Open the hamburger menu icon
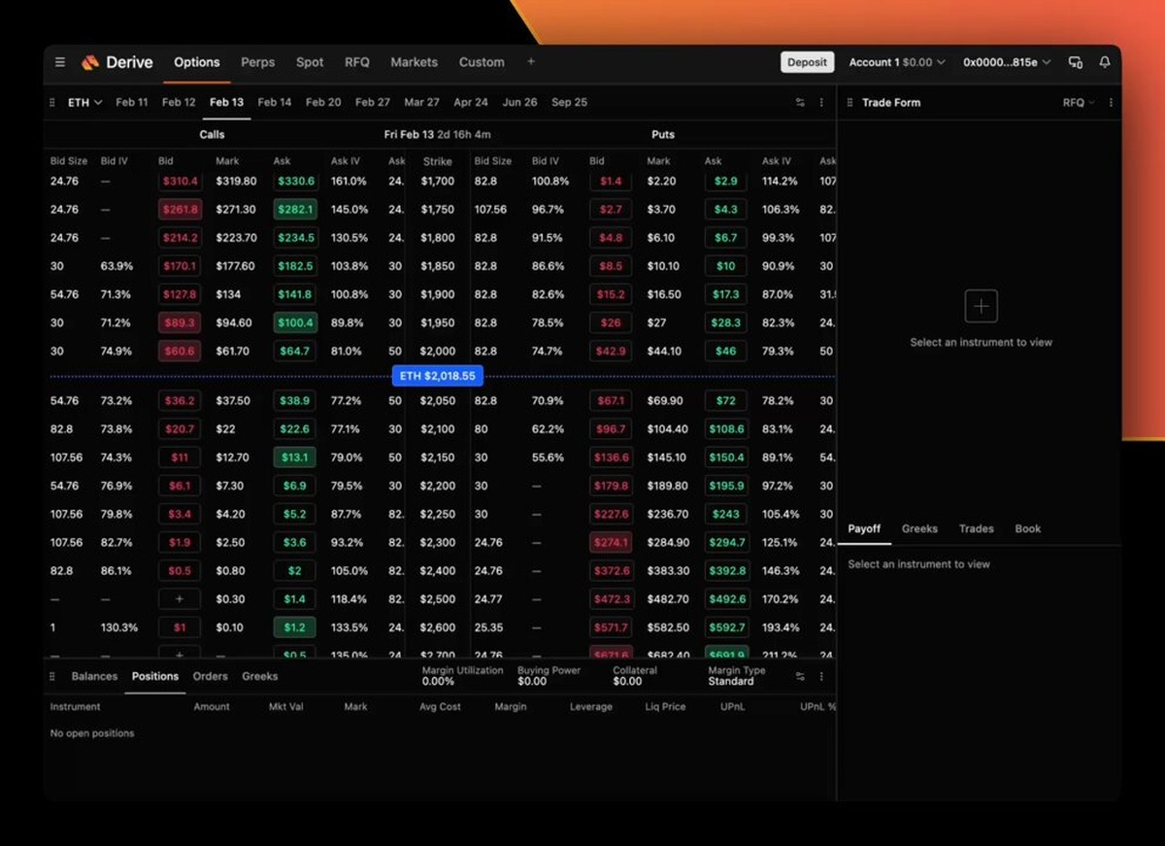The image size is (1165, 846). pos(60,62)
